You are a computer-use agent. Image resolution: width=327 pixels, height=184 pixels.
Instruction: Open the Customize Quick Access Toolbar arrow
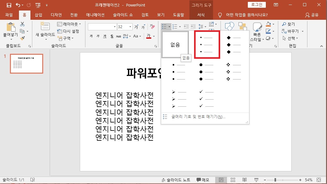pos(47,5)
